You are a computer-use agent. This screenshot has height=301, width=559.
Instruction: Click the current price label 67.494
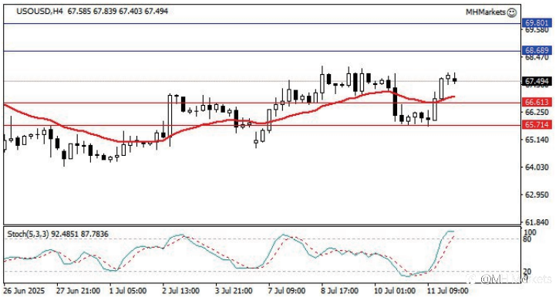coord(537,81)
